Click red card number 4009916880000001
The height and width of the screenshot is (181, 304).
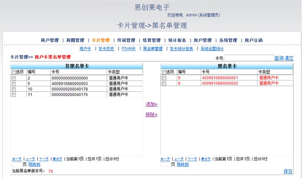coord(220,78)
